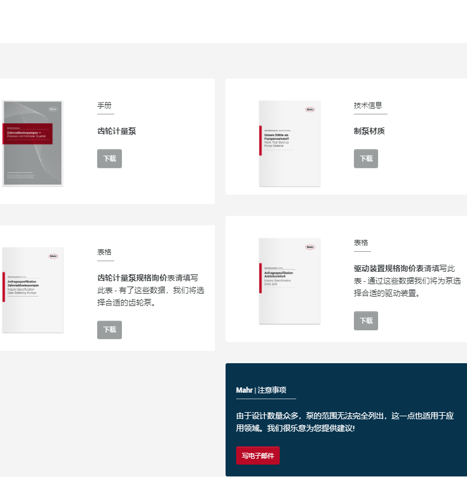Download the 驱动装置规格询价表 form
This screenshot has width=467, height=477.
pos(366,321)
